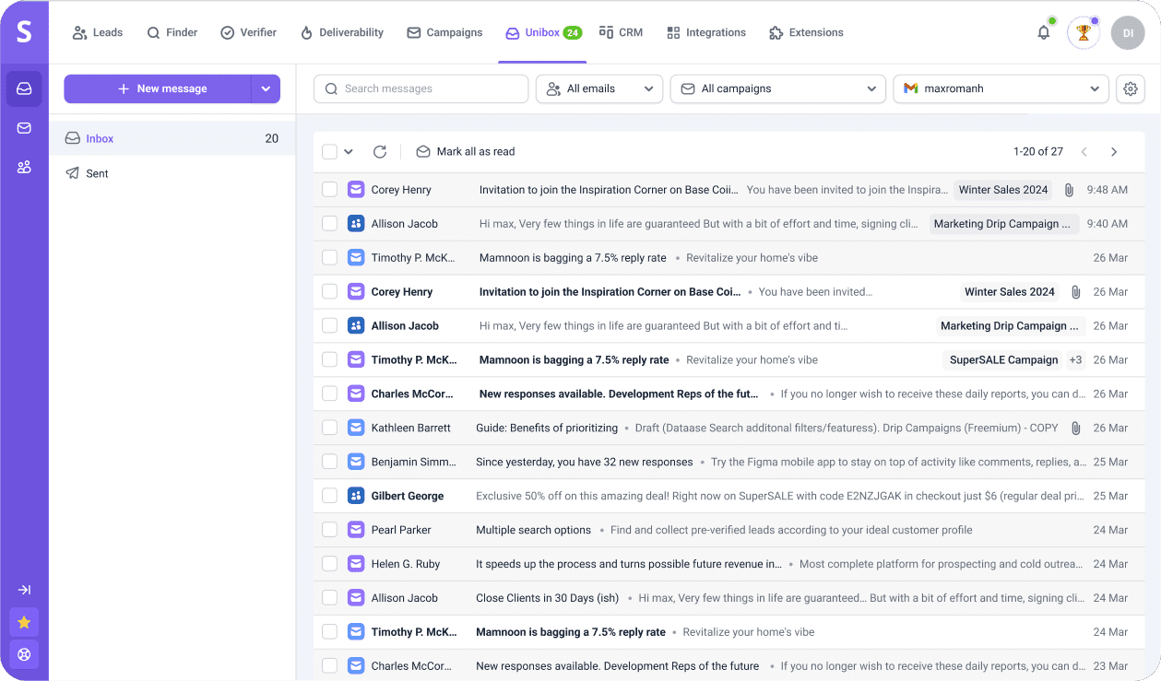Click the refresh messages icon
This screenshot has width=1161, height=681.
point(380,152)
